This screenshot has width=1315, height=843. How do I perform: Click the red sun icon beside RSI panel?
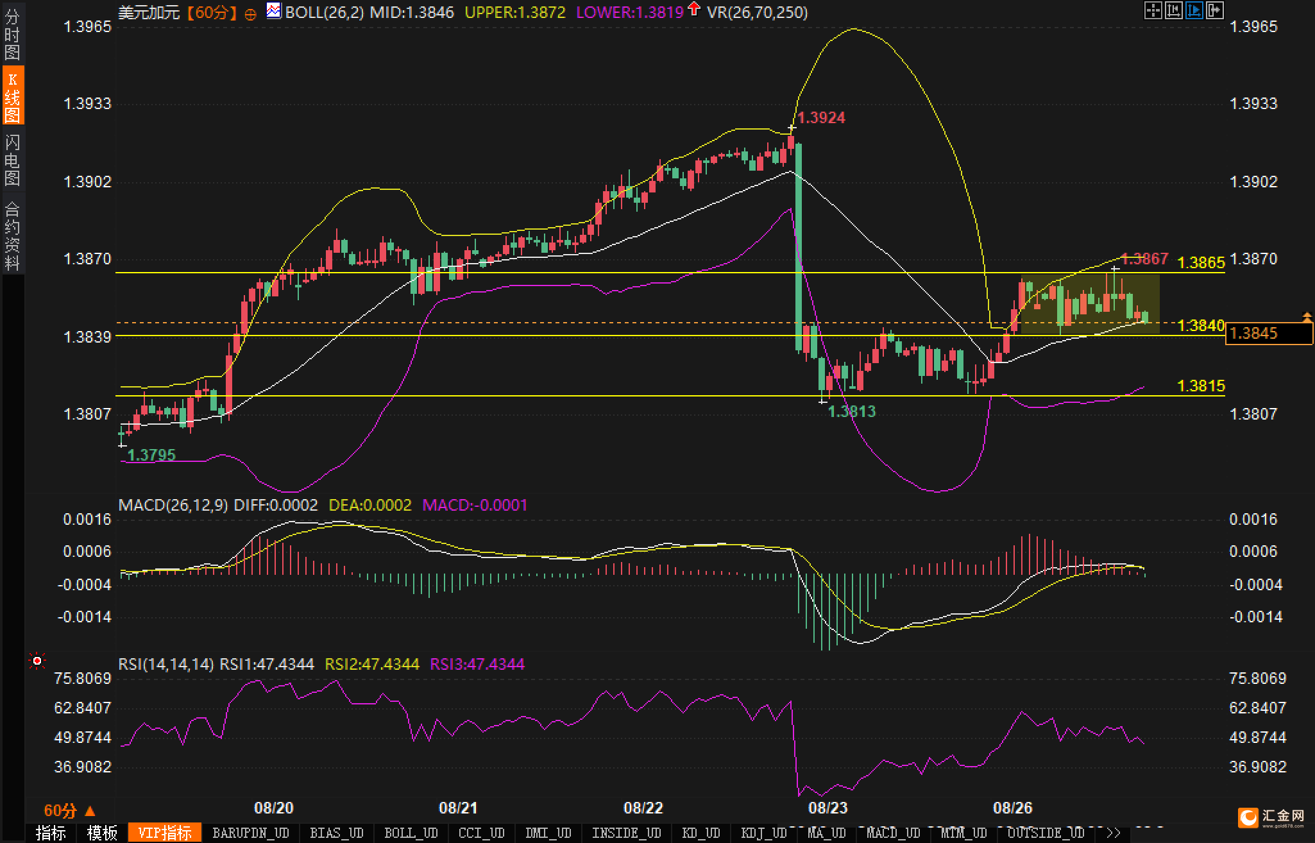coord(37,661)
